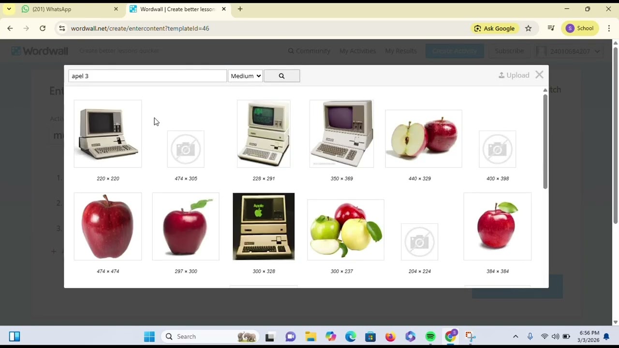Click Subscribe in the background page

coord(509,51)
